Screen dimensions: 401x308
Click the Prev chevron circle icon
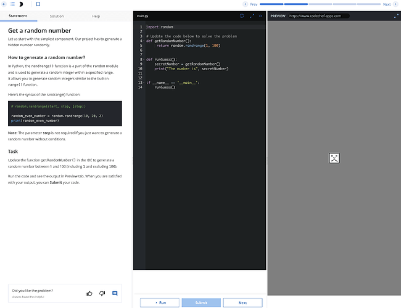point(245,4)
